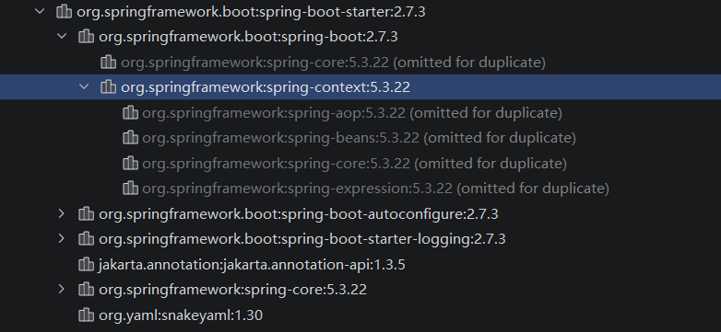Collapse the spring-context:5.3.22 node

[84, 86]
